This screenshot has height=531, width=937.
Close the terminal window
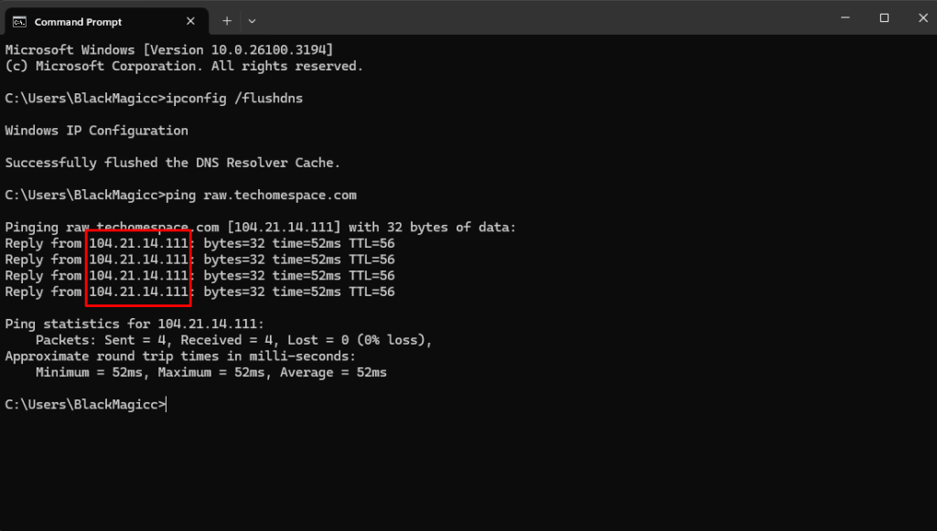pyautogui.click(x=922, y=18)
